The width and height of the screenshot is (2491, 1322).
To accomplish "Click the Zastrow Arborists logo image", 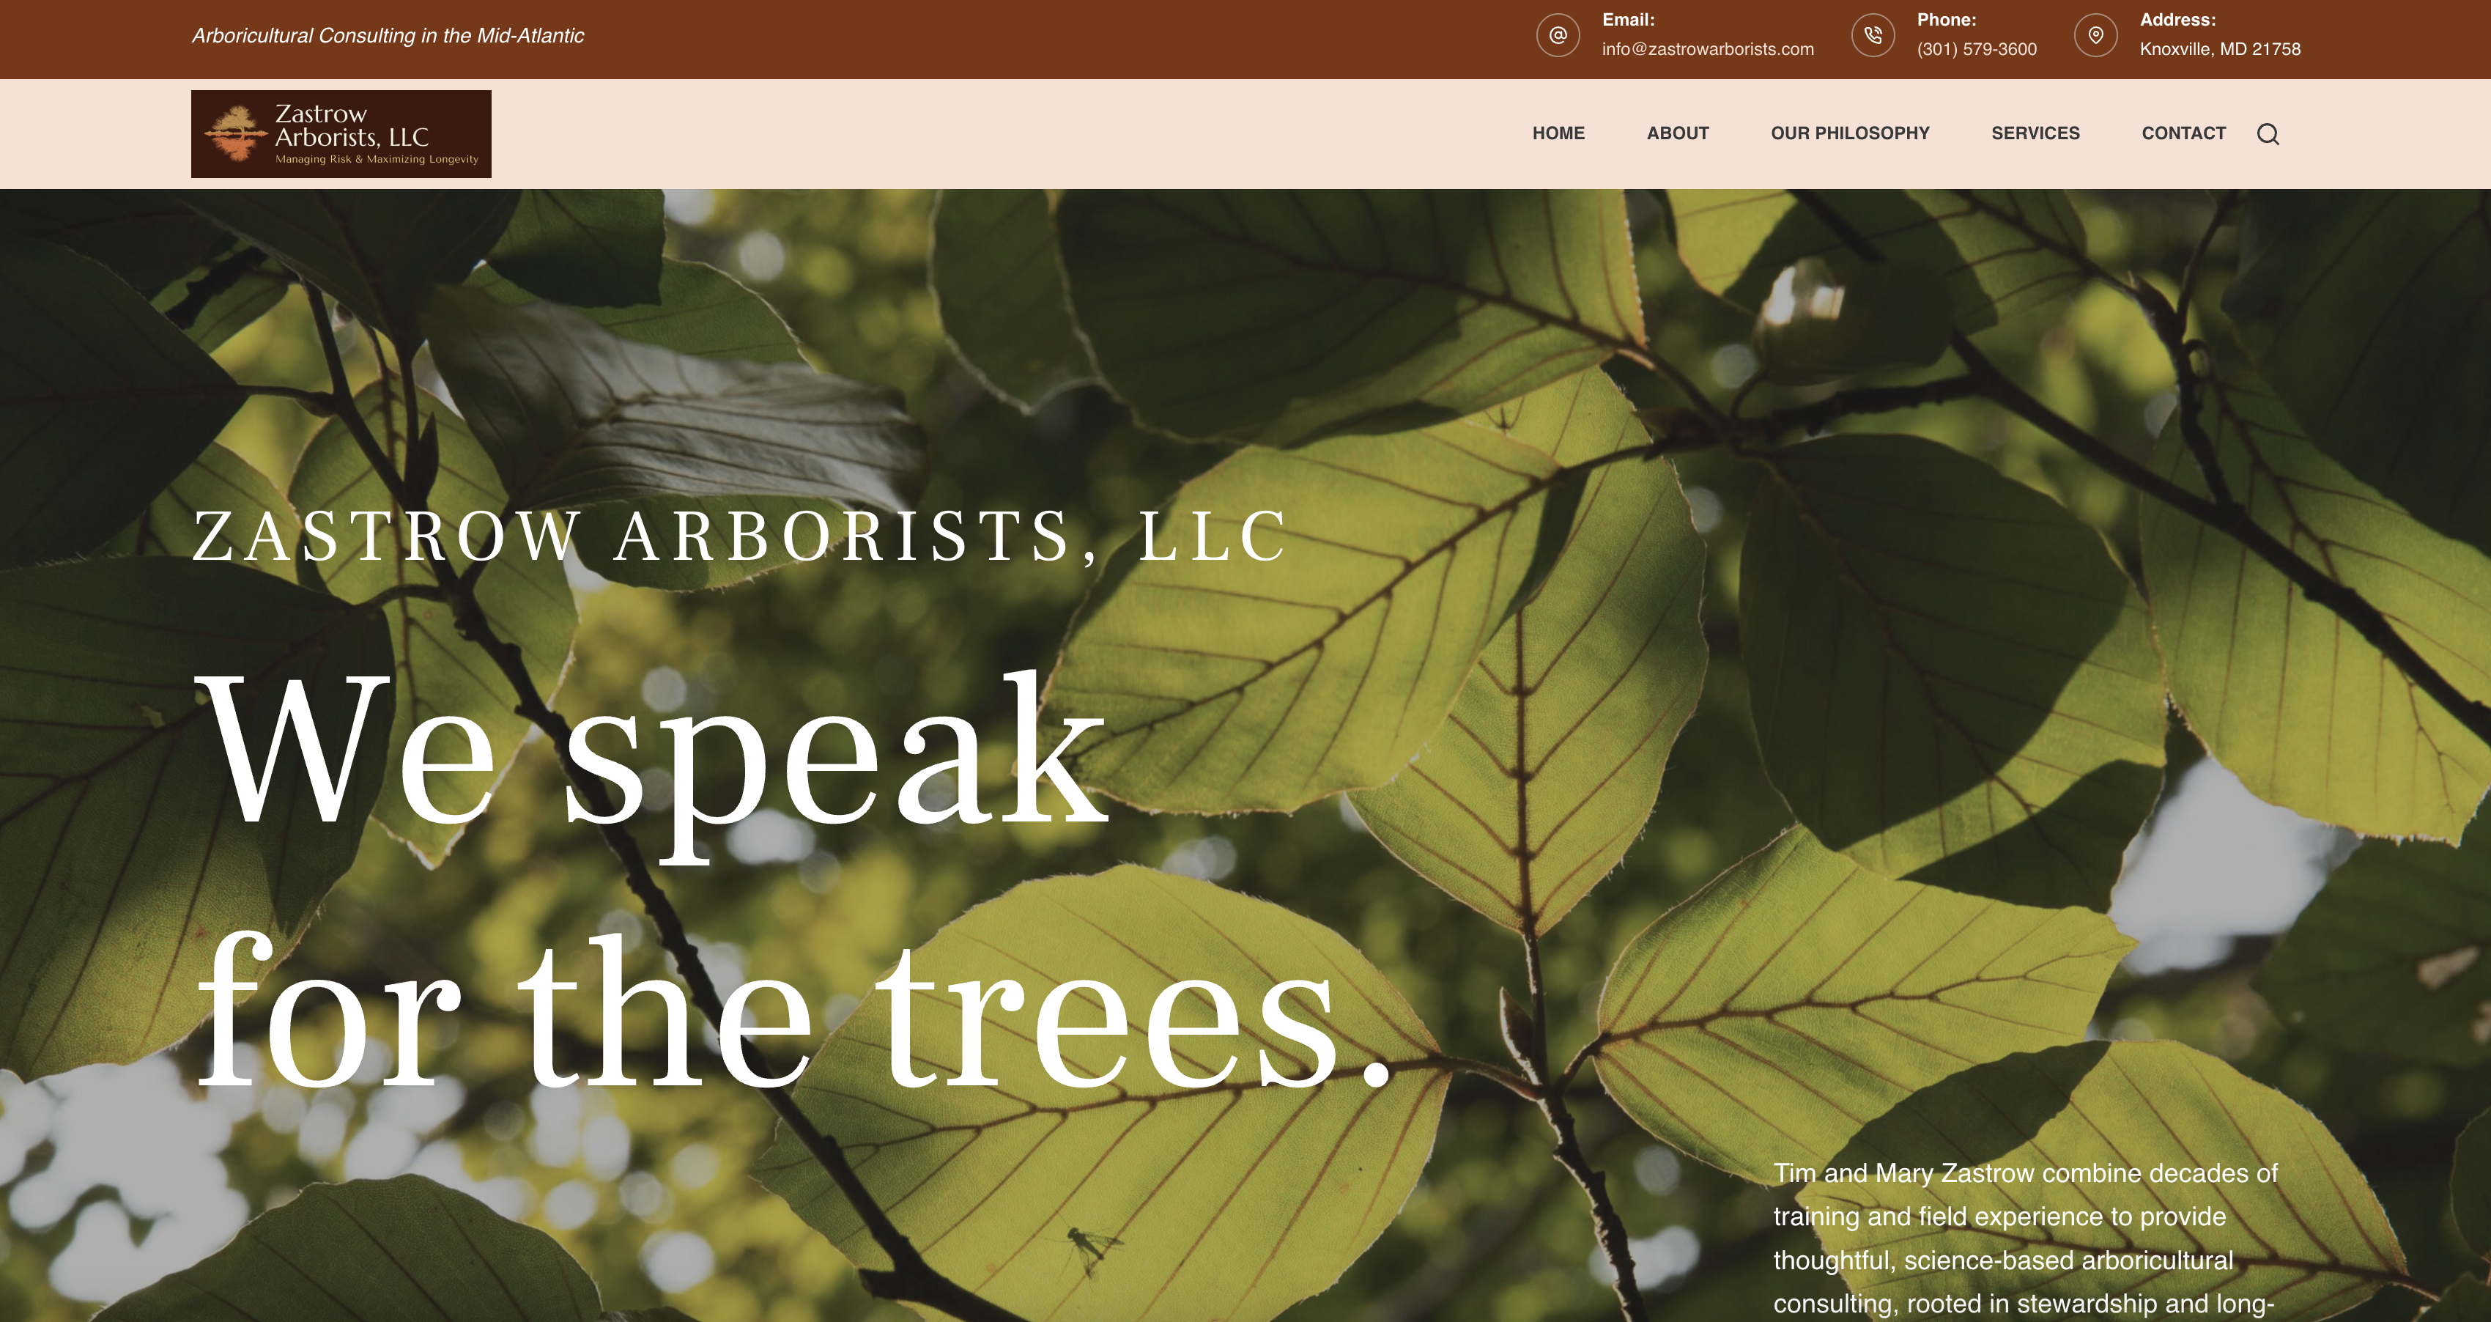I will point(341,133).
